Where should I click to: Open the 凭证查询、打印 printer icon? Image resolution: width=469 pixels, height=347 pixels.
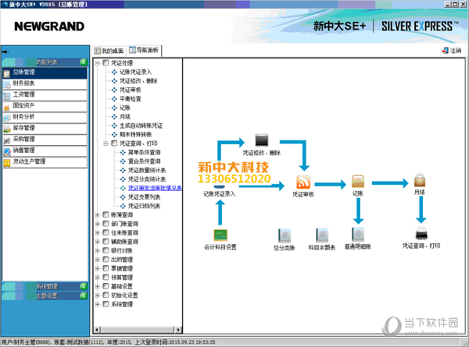[x=421, y=234]
